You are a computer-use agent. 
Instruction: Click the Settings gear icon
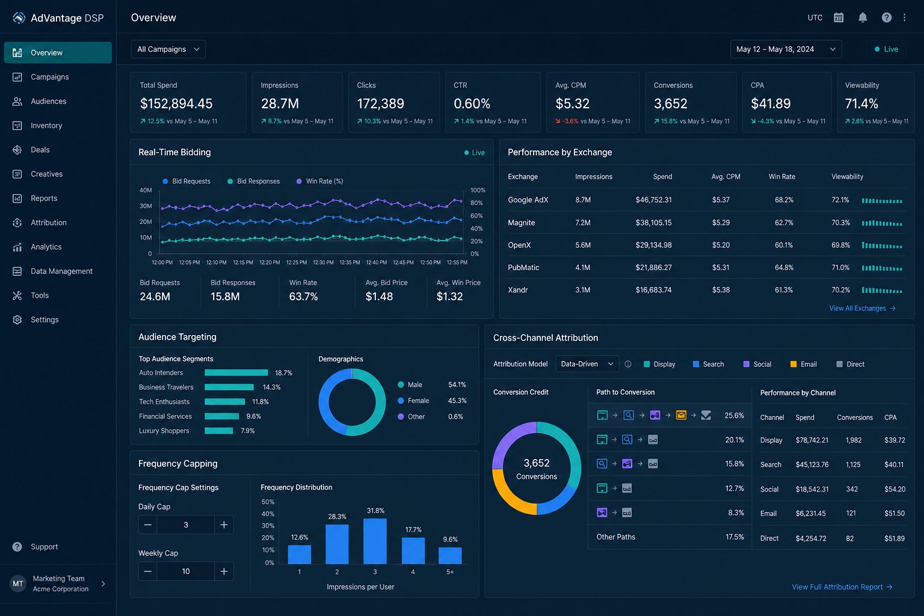17,320
